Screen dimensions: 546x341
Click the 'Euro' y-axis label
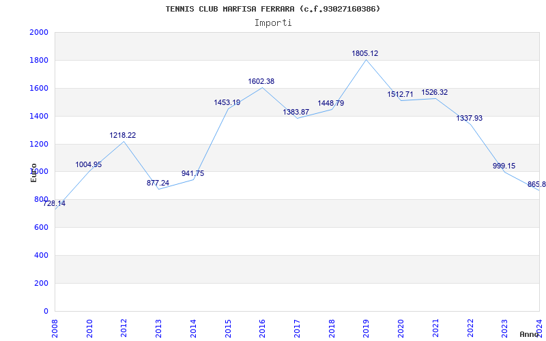point(33,173)
